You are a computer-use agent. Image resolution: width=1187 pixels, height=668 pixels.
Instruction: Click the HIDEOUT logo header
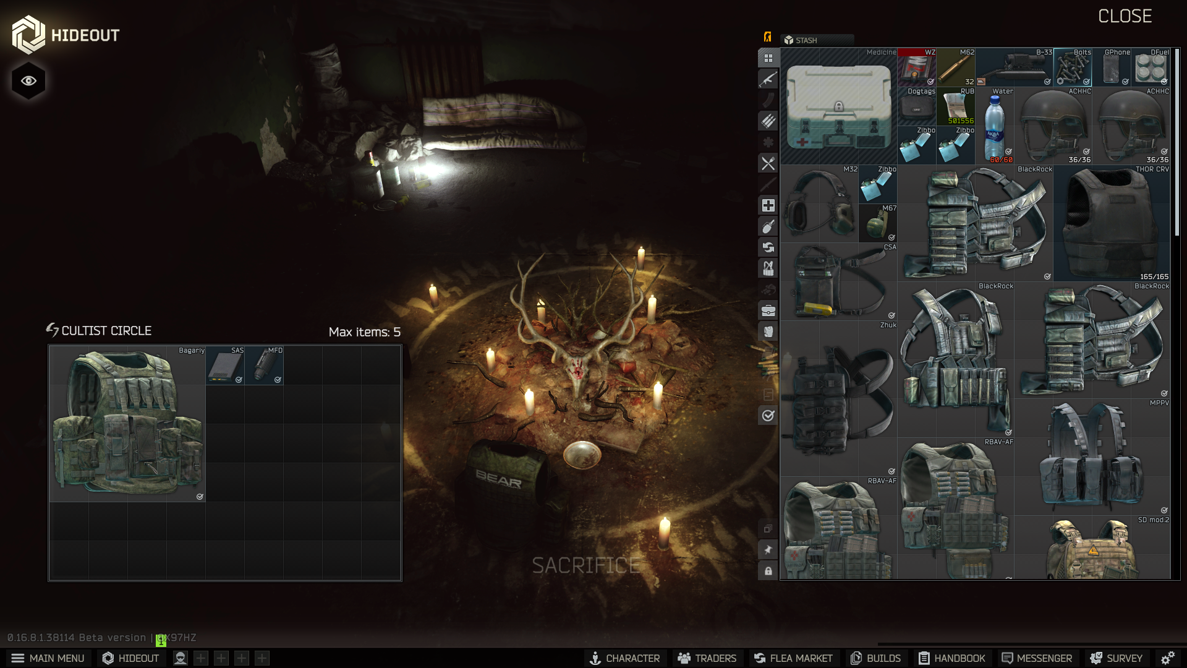point(66,35)
